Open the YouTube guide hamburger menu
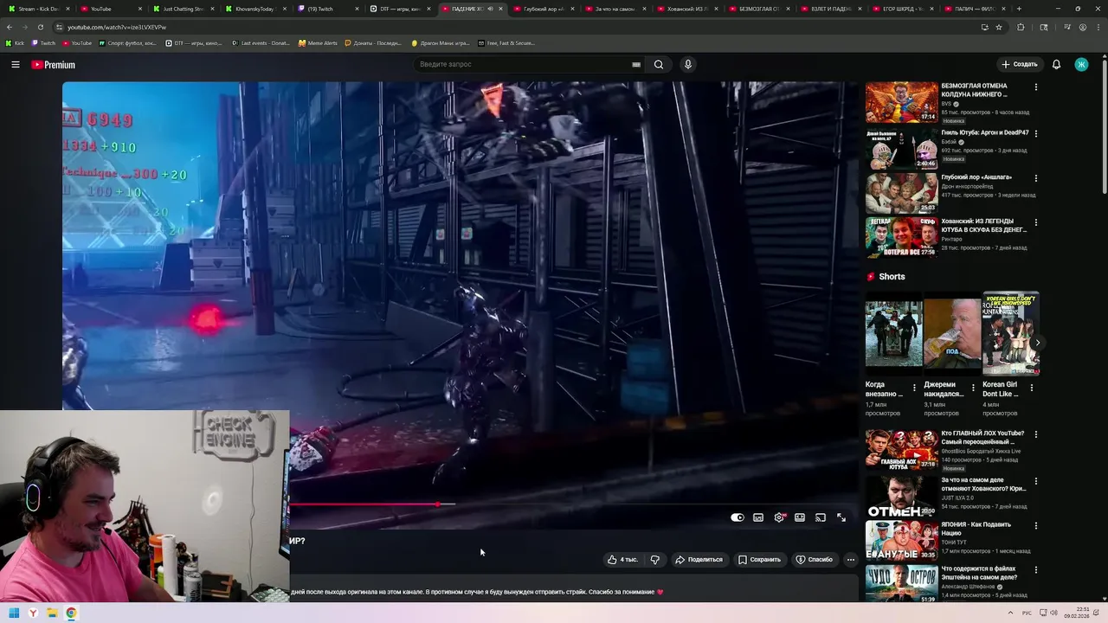Screen dimensions: 1108x623 pos(16,64)
